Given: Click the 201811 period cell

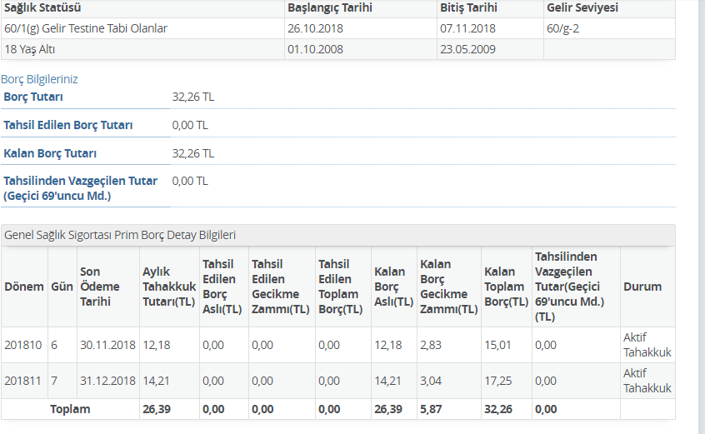Looking at the screenshot, I should [23, 381].
